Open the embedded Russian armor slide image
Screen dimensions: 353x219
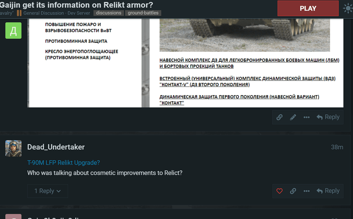click(185, 63)
